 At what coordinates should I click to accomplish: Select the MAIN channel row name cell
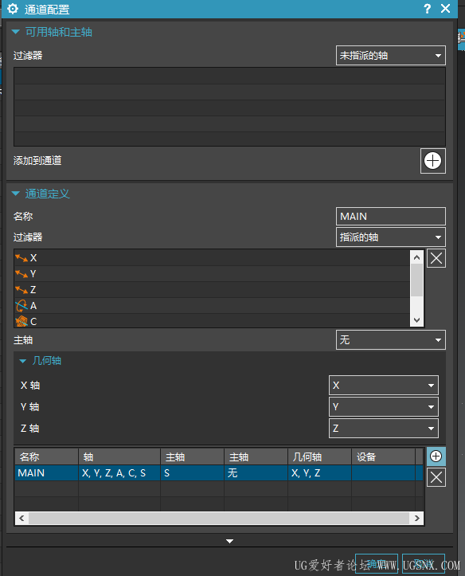[x=46, y=473]
